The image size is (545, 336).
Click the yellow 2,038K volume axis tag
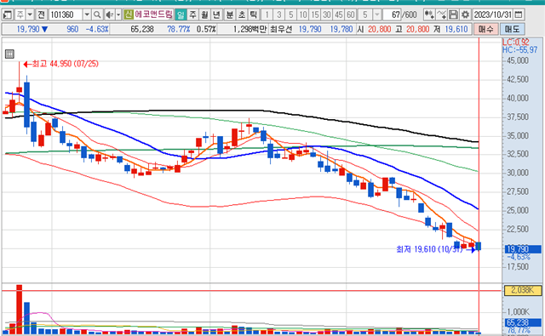click(x=522, y=290)
